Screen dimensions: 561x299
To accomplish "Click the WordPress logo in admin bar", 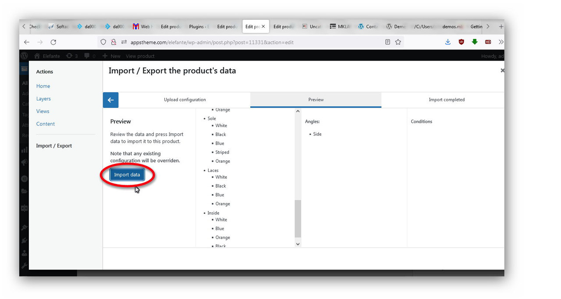I will (25, 56).
